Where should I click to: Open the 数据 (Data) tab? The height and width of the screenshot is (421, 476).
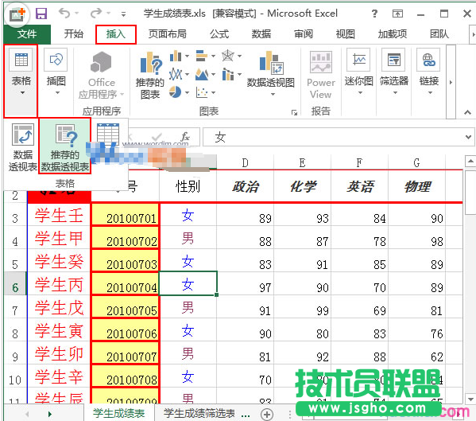coord(261,33)
